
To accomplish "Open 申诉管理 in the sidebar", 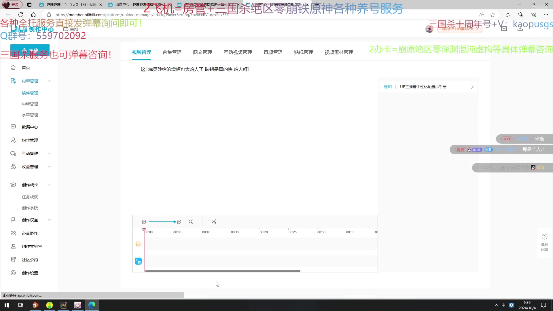I will pyautogui.click(x=30, y=104).
